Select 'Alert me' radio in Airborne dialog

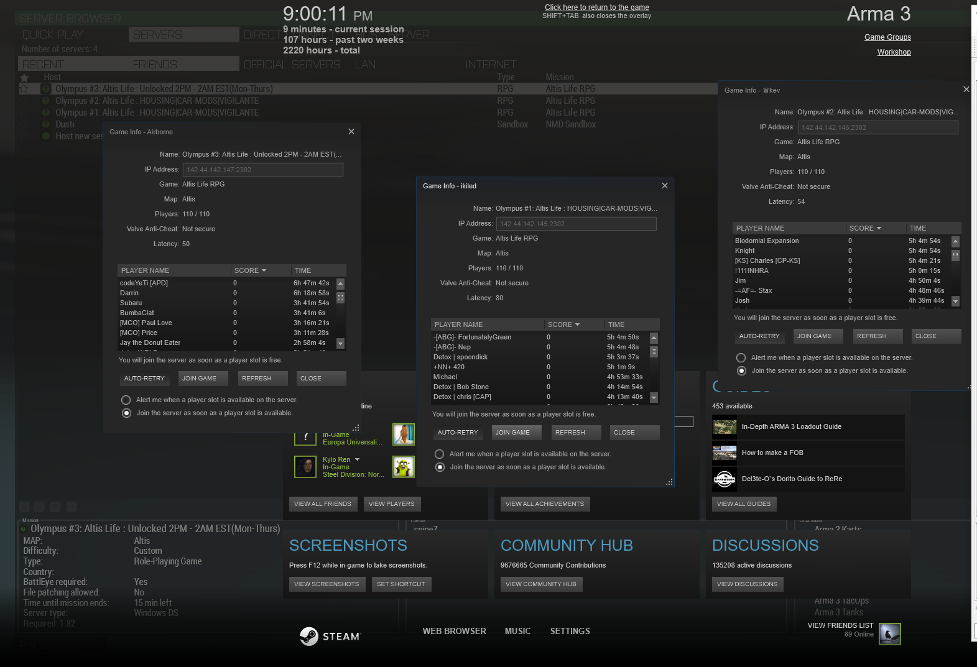tap(126, 400)
